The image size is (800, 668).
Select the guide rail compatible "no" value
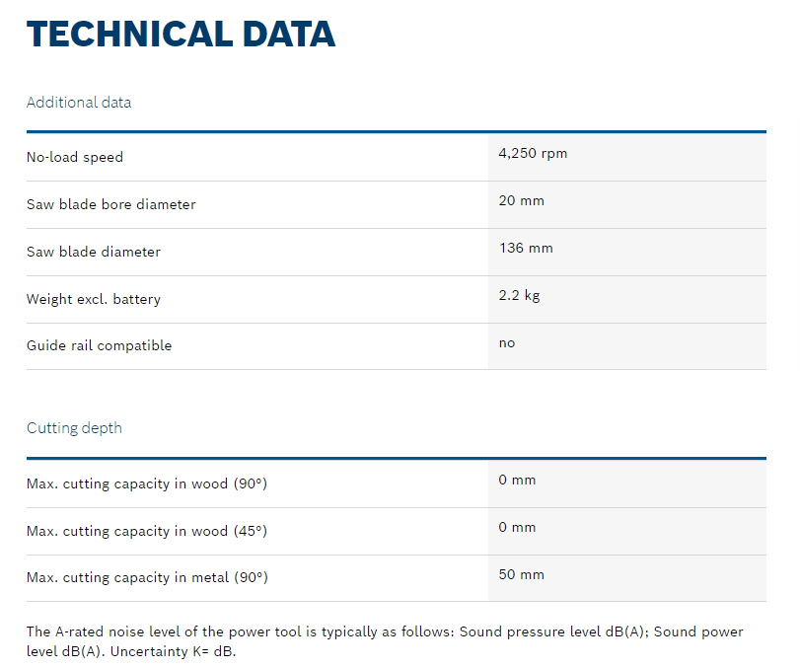point(507,343)
